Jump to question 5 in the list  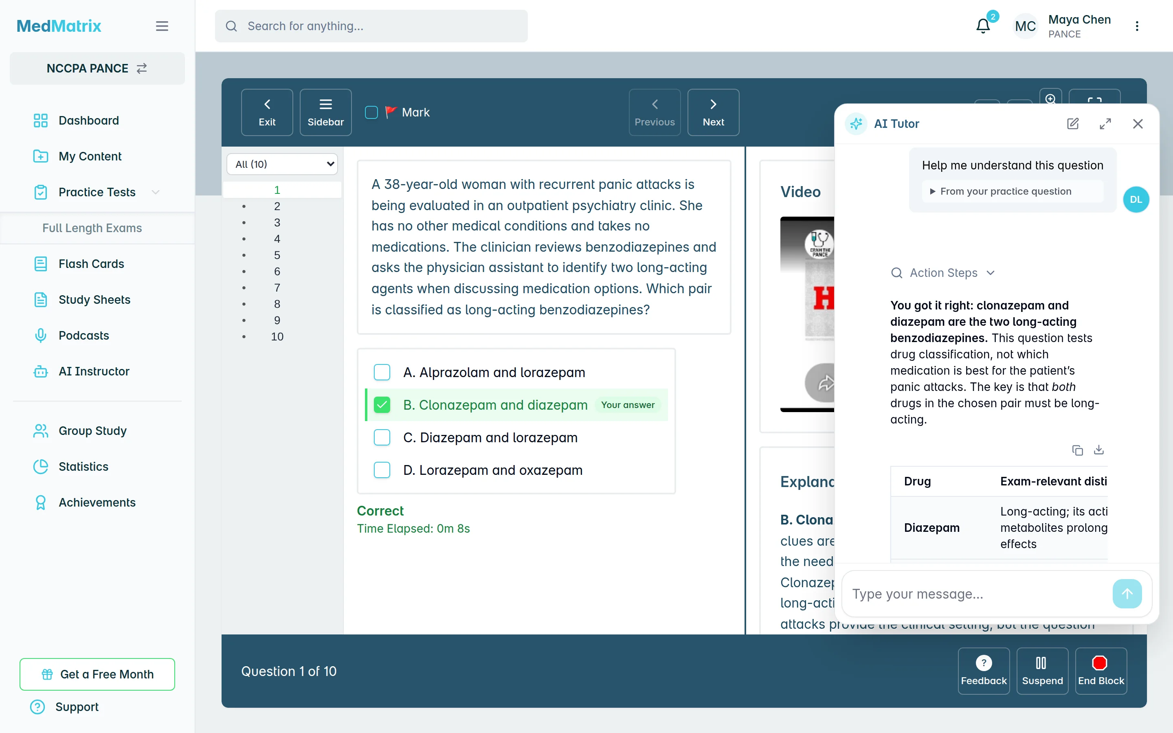click(277, 255)
